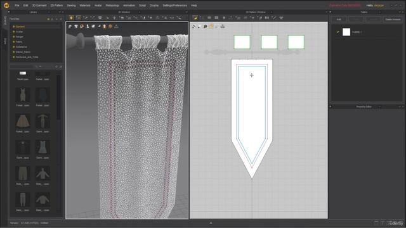Select the Hardware_and_Trims folder in Library
This screenshot has height=228, width=406.
27,57
